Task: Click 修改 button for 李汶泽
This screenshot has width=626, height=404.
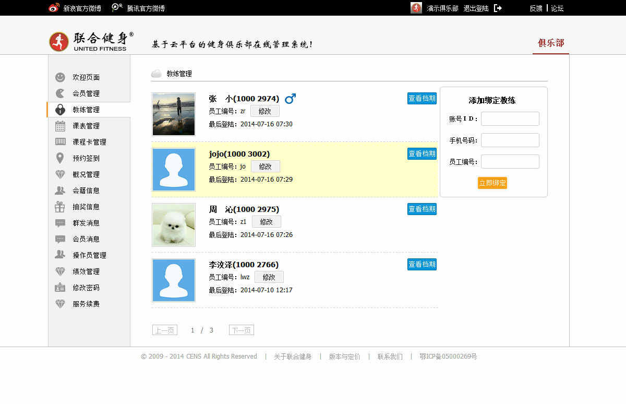Action: pos(269,277)
